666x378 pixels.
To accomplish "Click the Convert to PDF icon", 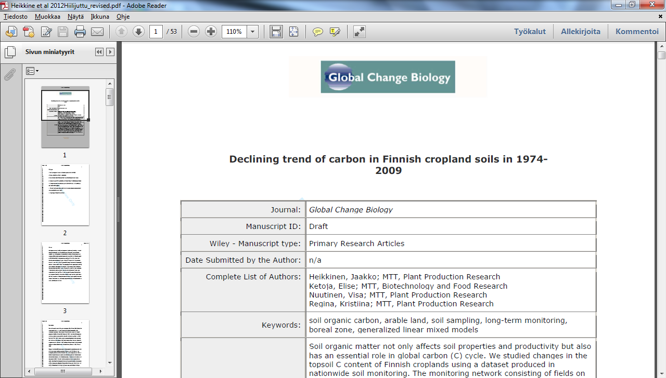I will point(29,32).
